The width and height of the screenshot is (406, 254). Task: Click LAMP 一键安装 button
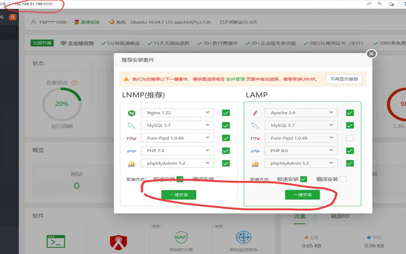tap(302, 195)
